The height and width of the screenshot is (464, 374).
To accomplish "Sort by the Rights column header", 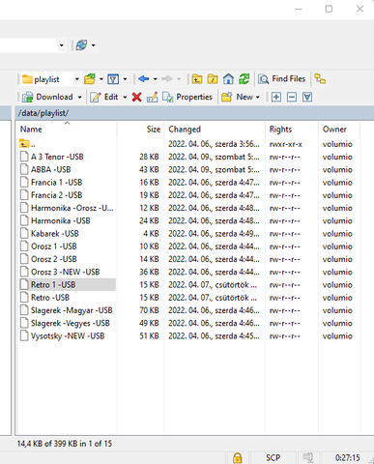I will [292, 130].
